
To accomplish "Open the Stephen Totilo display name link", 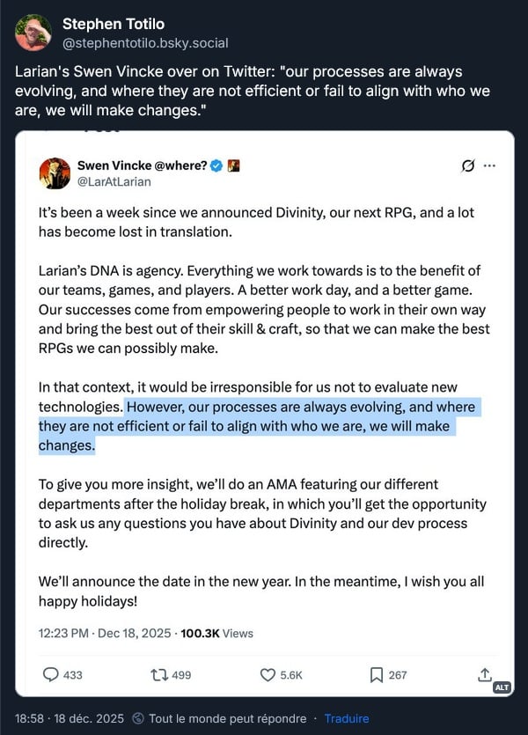I will (x=113, y=24).
